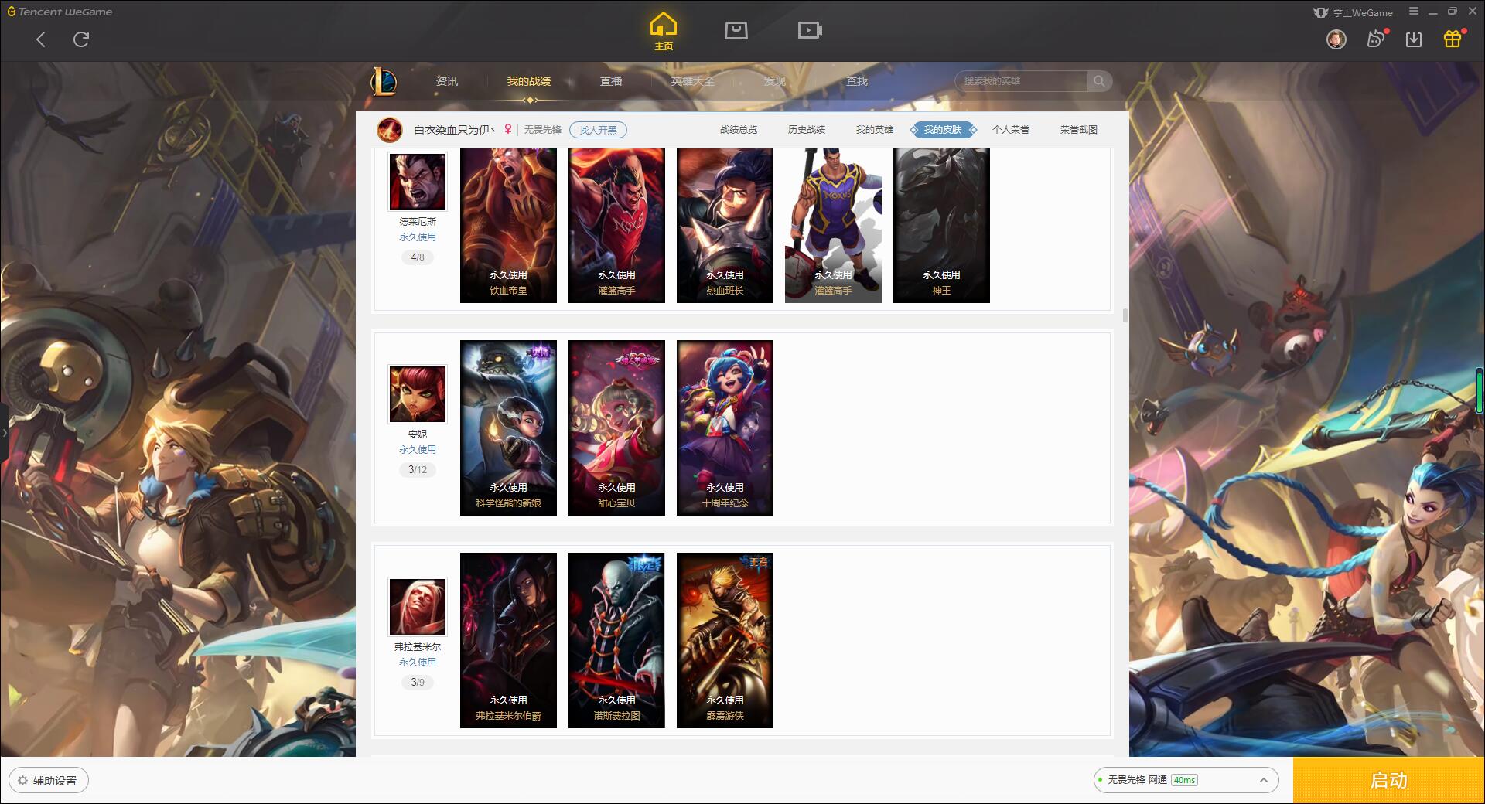Open the gift box icon
Image resolution: width=1485 pixels, height=804 pixels.
[x=1453, y=39]
